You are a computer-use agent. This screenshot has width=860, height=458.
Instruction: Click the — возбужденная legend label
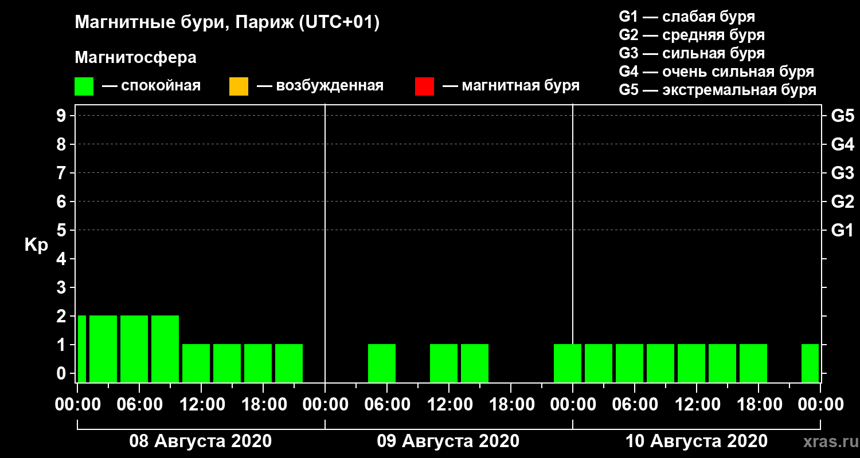pos(320,86)
